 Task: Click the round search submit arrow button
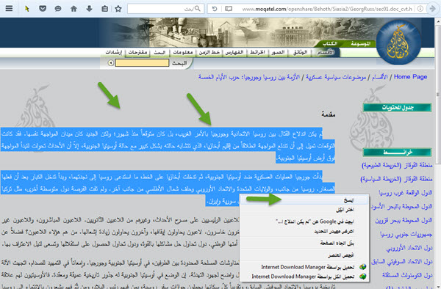tap(111, 63)
